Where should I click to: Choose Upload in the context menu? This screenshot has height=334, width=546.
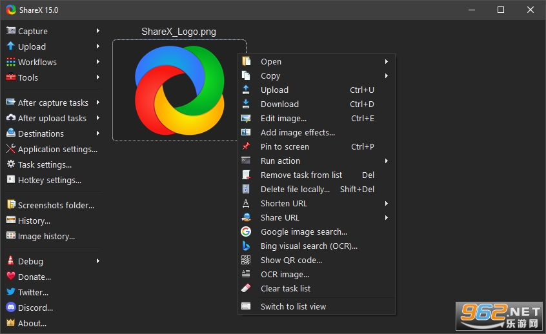(x=316, y=90)
